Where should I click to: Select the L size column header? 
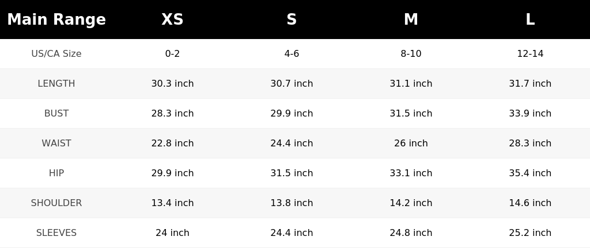tap(530, 20)
